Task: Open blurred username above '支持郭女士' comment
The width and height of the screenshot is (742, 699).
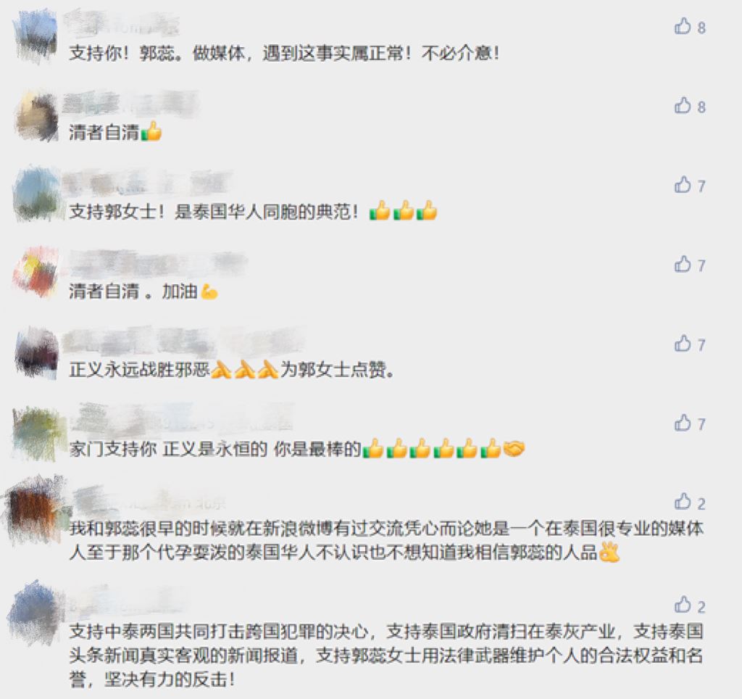Action: coord(146,183)
